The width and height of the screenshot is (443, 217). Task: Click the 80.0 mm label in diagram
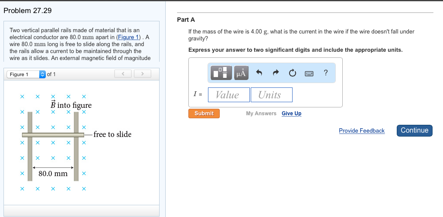point(53,174)
